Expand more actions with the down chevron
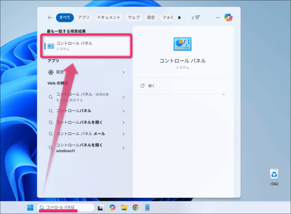The width and height of the screenshot is (291, 214). pyautogui.click(x=223, y=94)
